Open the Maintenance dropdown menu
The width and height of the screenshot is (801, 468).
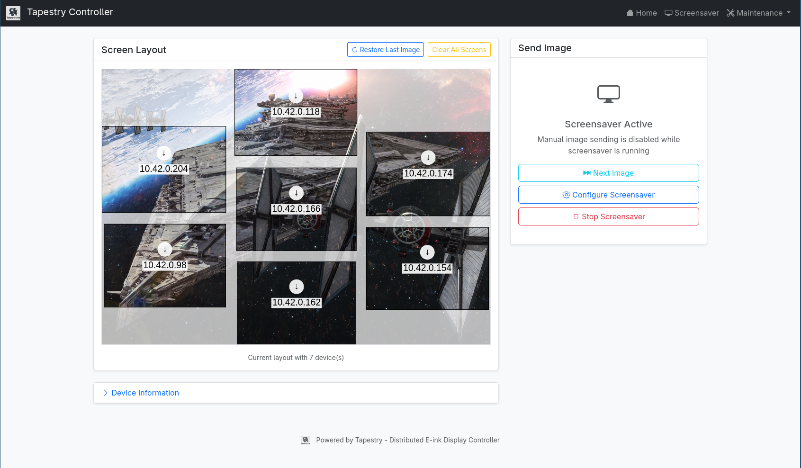[x=758, y=13]
